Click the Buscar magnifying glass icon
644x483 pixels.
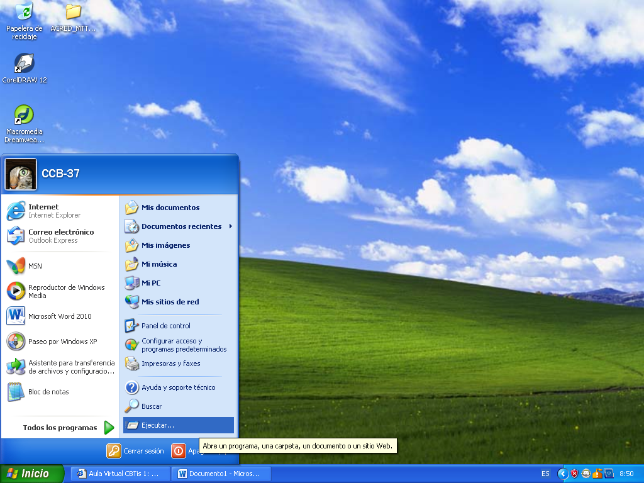132,406
